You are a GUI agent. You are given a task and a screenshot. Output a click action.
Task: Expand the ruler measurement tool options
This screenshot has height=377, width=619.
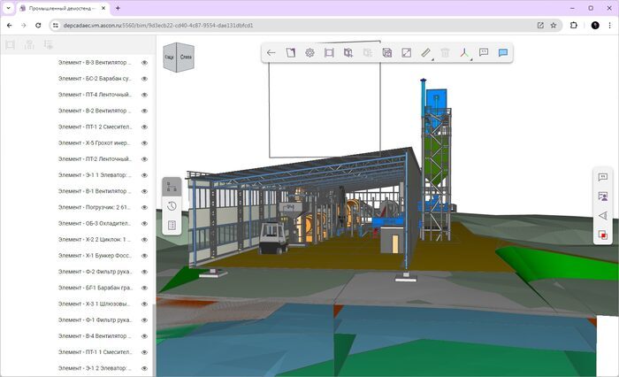coord(426,53)
